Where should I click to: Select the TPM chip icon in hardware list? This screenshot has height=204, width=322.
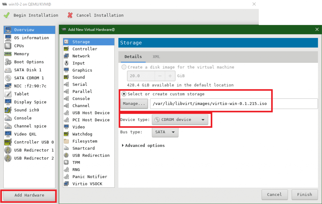click(x=66, y=162)
